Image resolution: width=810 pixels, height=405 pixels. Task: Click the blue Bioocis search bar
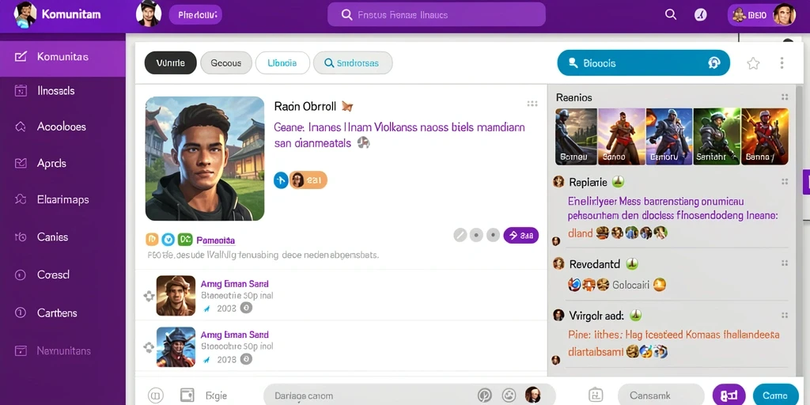click(644, 63)
